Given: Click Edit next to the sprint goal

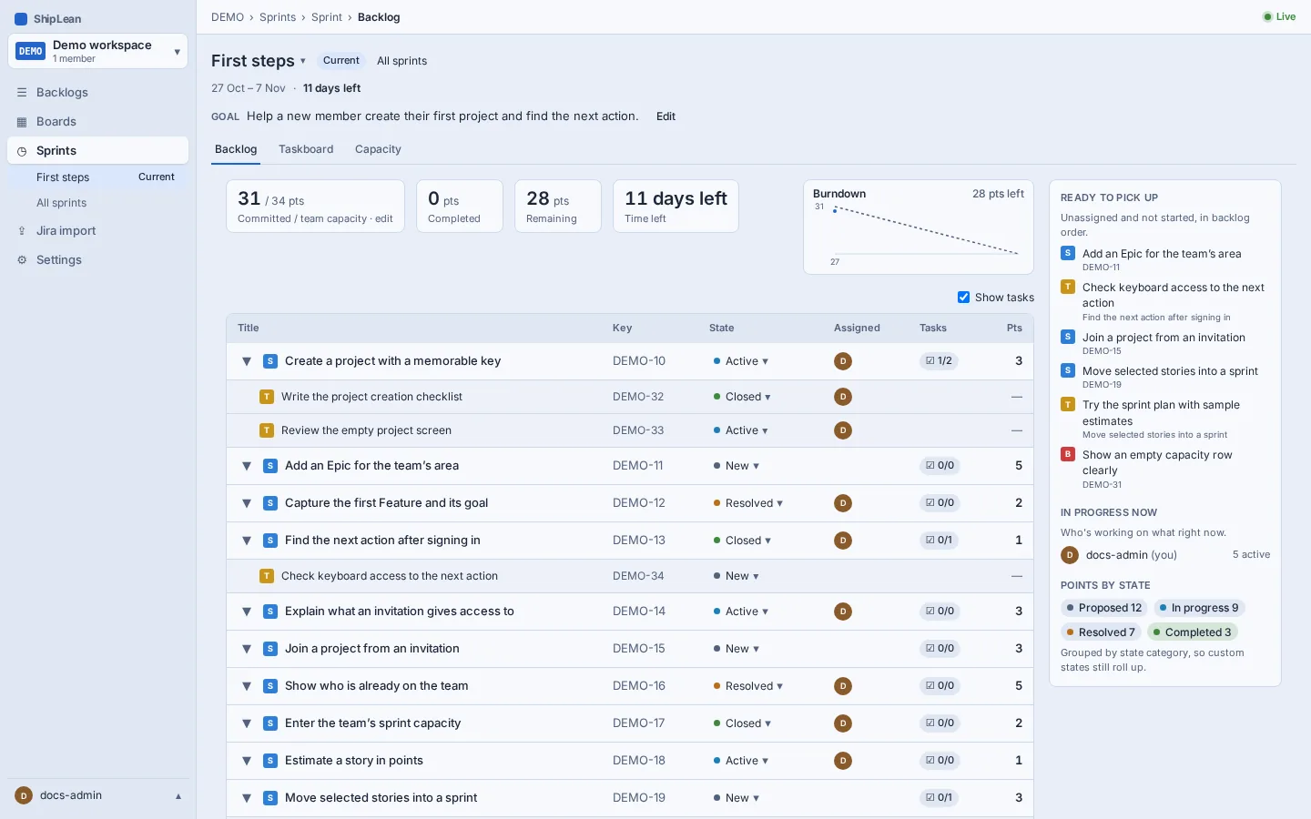Looking at the screenshot, I should point(666,116).
